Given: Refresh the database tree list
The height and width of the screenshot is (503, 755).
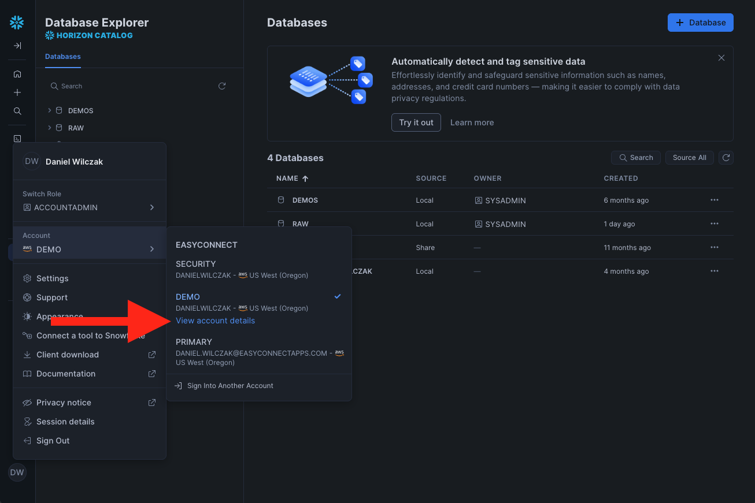Looking at the screenshot, I should (222, 86).
